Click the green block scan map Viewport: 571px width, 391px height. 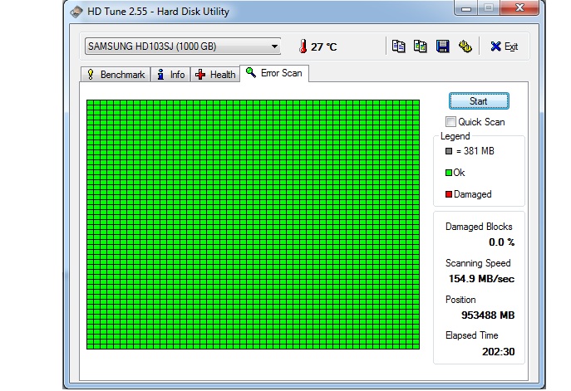point(254,224)
